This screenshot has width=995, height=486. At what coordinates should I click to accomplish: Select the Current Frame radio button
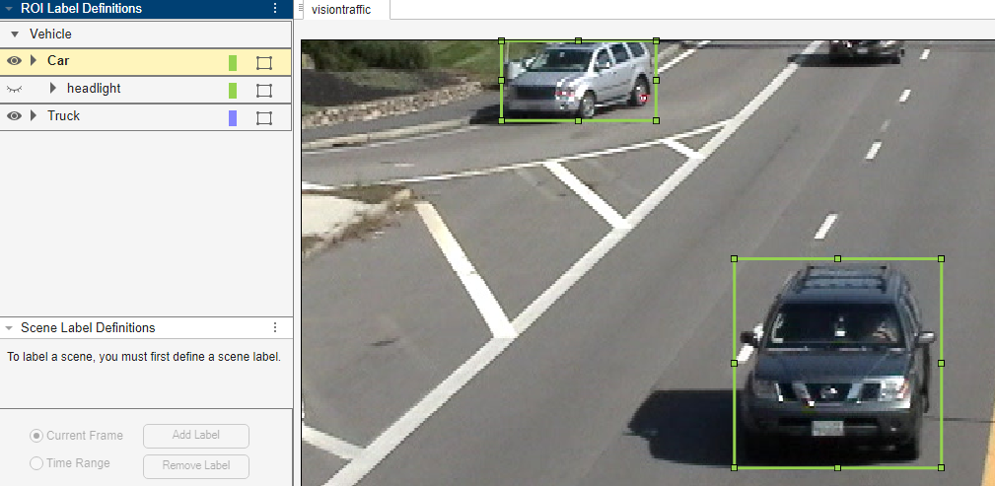(x=36, y=436)
